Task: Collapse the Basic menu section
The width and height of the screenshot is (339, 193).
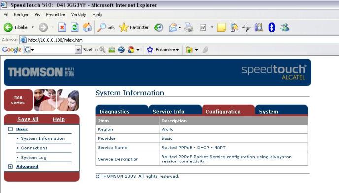Action: [10, 129]
